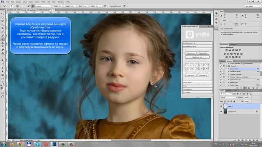Viewport: 262px width, 147px height.
Task: Select the Eyedropper tool
Action: (2, 32)
